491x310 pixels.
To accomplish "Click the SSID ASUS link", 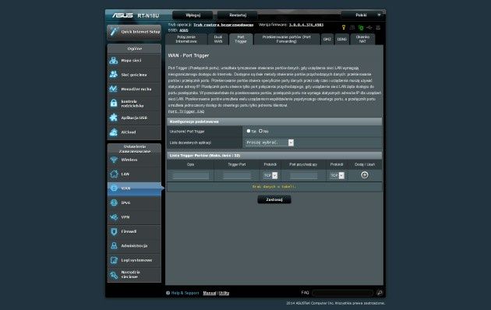I will [x=184, y=30].
